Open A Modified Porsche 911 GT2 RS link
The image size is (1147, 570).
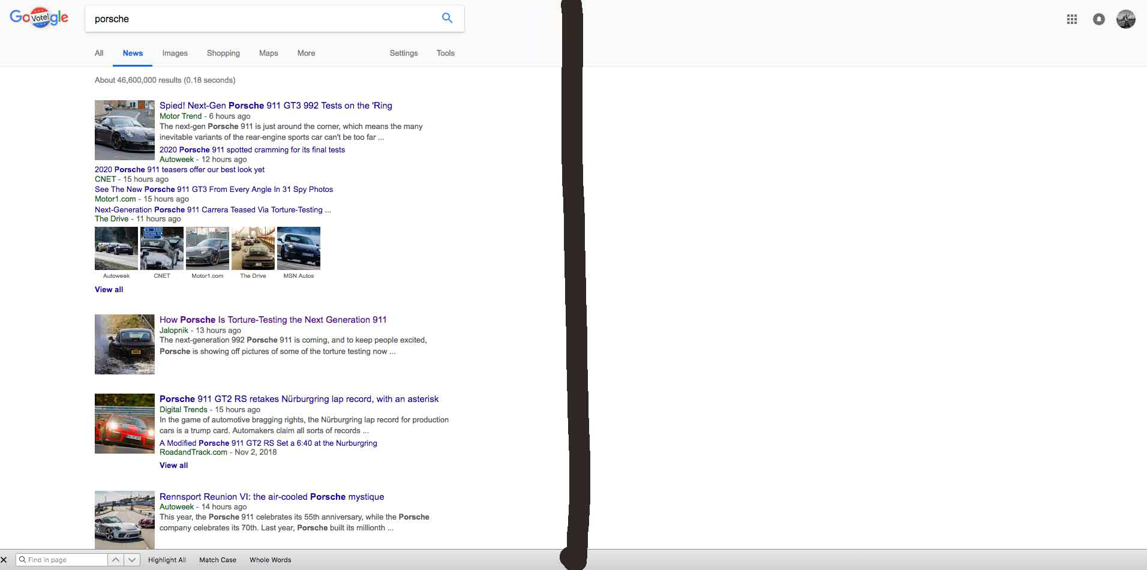pos(268,443)
